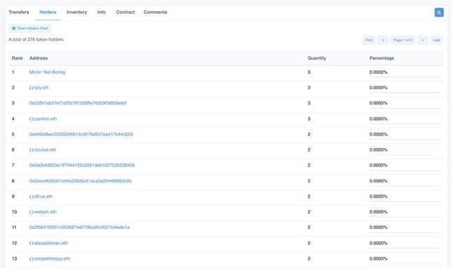Click the ENS icon beside alexadelman.eth
Image resolution: width=452 pixels, height=268 pixels.
(x=31, y=244)
